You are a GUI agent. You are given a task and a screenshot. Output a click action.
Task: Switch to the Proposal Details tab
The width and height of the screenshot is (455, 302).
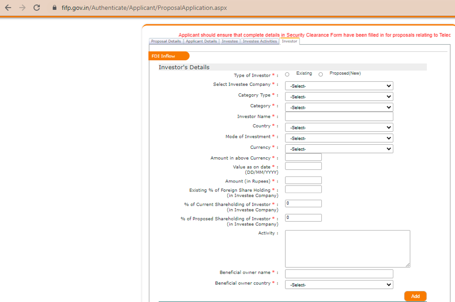click(x=166, y=42)
